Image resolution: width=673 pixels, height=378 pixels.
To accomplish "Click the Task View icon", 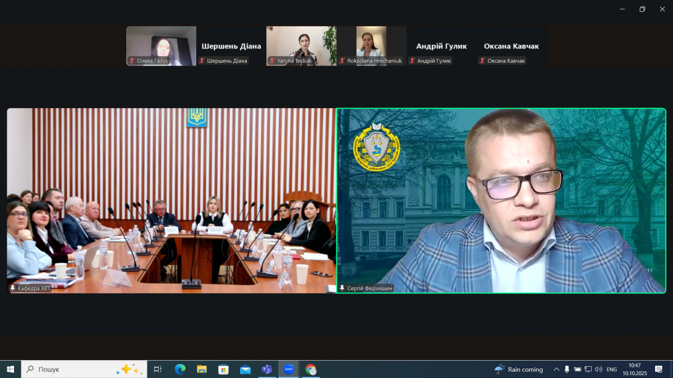I will pos(158,369).
